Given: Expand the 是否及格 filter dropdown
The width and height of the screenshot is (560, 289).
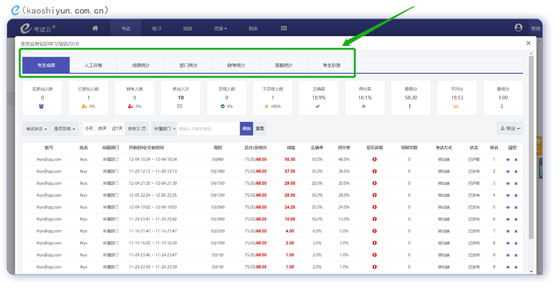Looking at the screenshot, I should [x=64, y=129].
